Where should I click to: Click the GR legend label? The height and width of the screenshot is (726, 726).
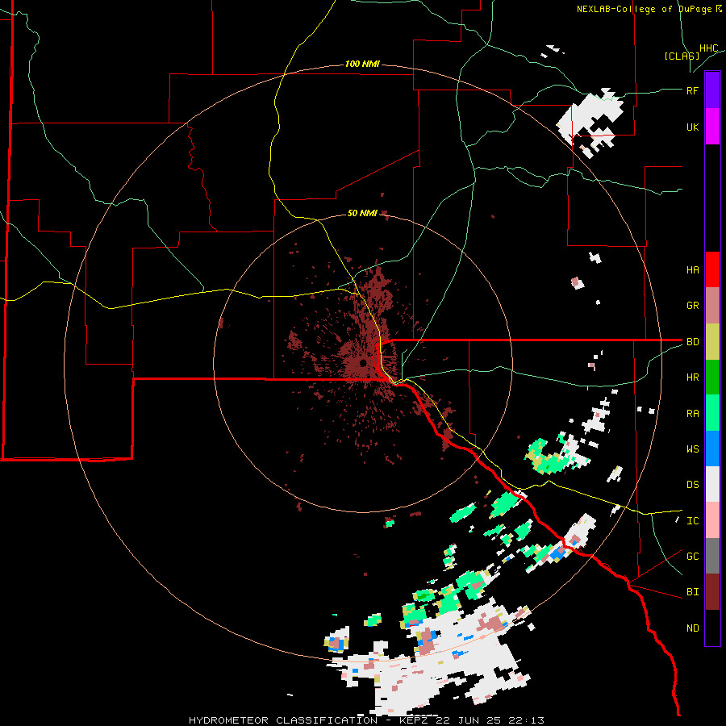692,306
